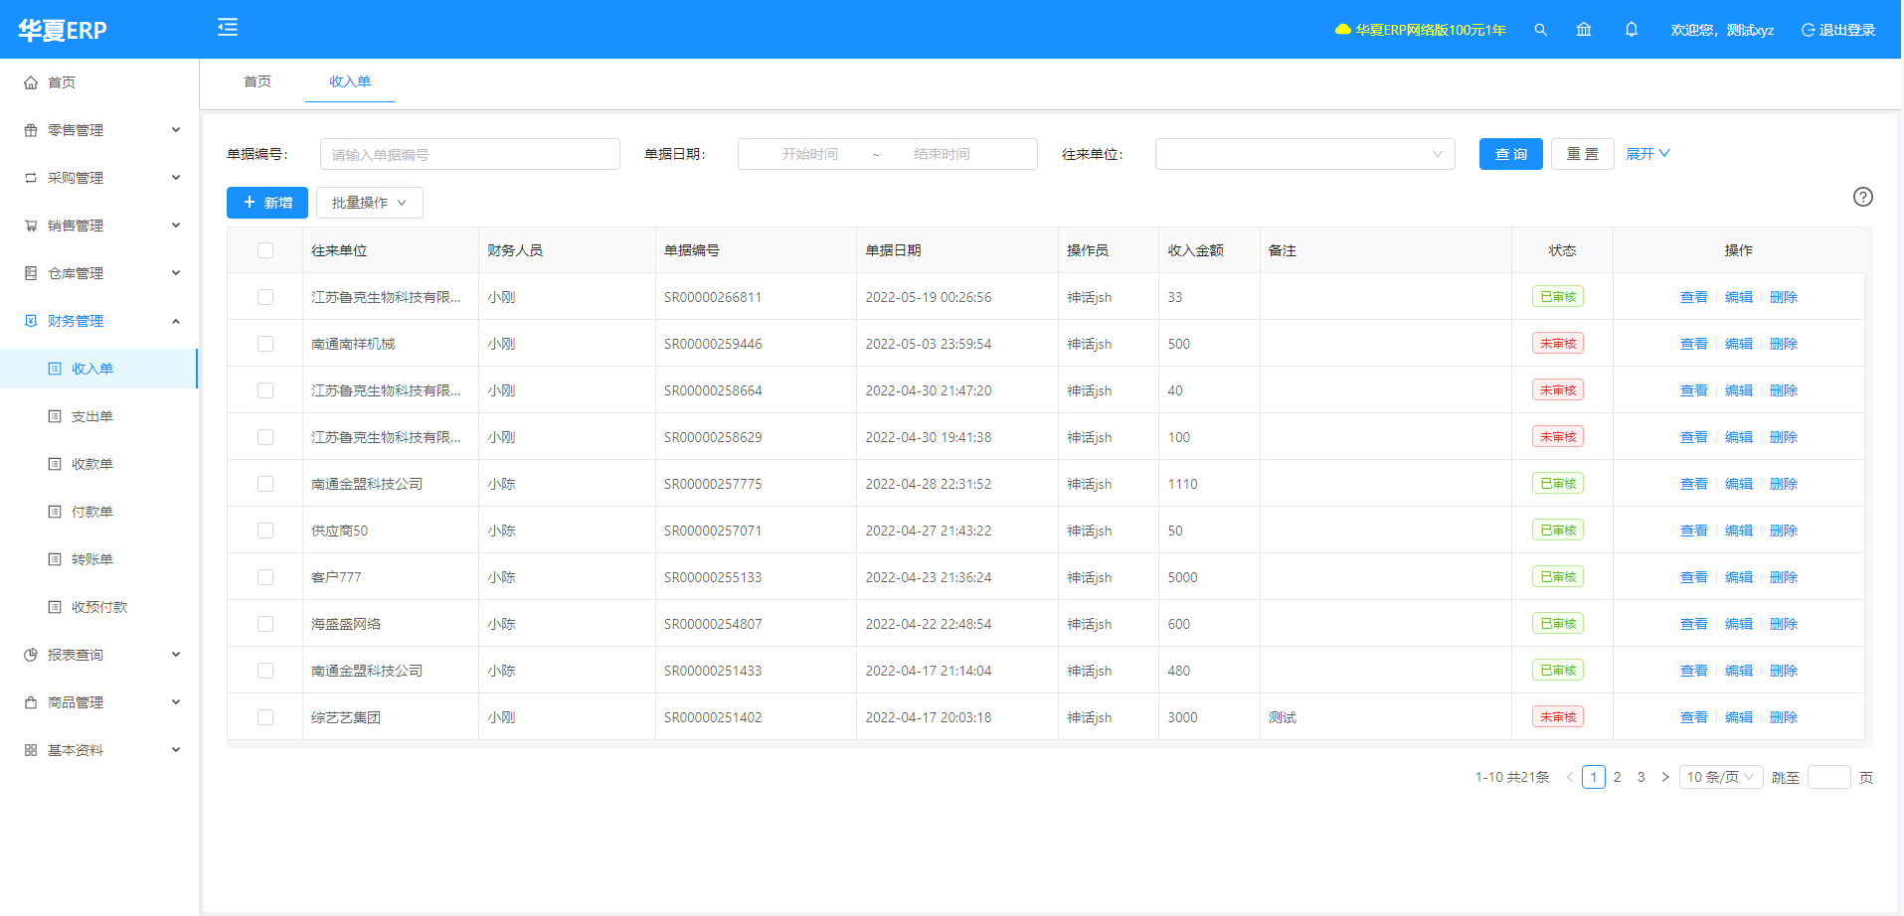
Task: Check the row for SR00000258664
Action: tap(265, 390)
